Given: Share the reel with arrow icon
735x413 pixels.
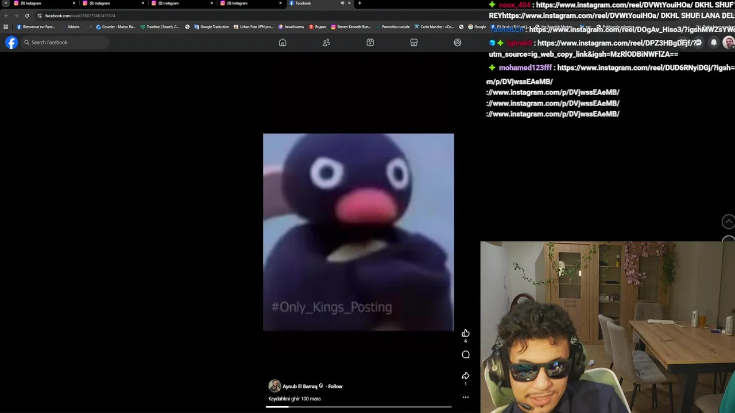Looking at the screenshot, I should 466,376.
